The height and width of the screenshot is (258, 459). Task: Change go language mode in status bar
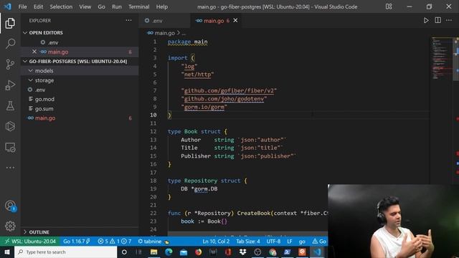point(302,242)
